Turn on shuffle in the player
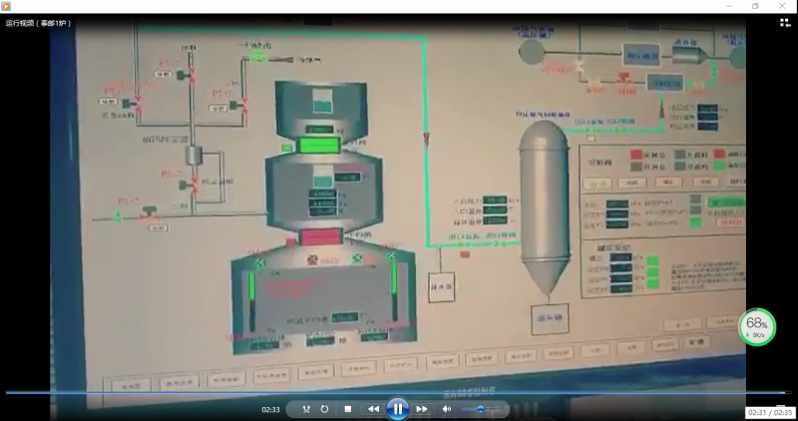Image resolution: width=798 pixels, height=421 pixels. point(306,409)
